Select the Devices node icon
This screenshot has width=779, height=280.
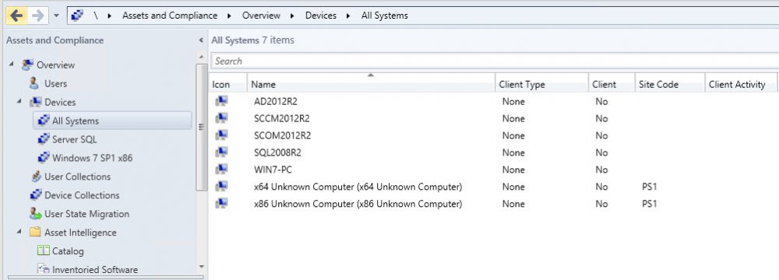point(36,102)
